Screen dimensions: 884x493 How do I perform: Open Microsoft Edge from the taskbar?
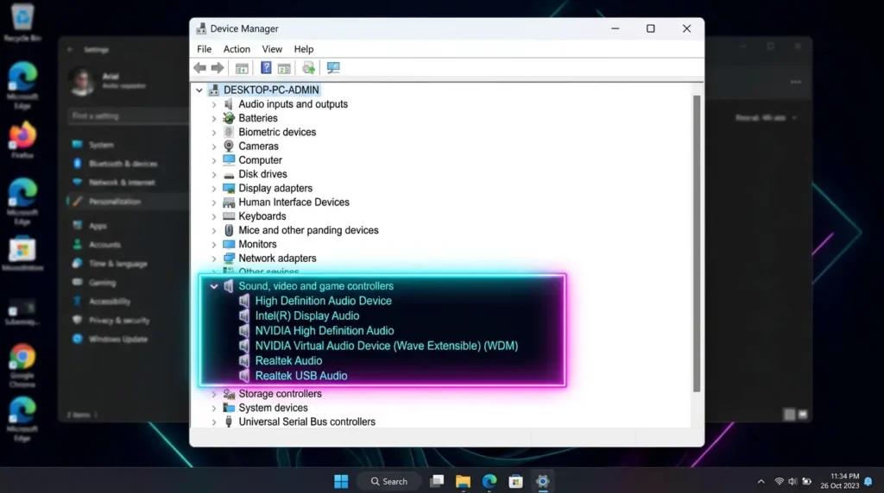click(489, 481)
